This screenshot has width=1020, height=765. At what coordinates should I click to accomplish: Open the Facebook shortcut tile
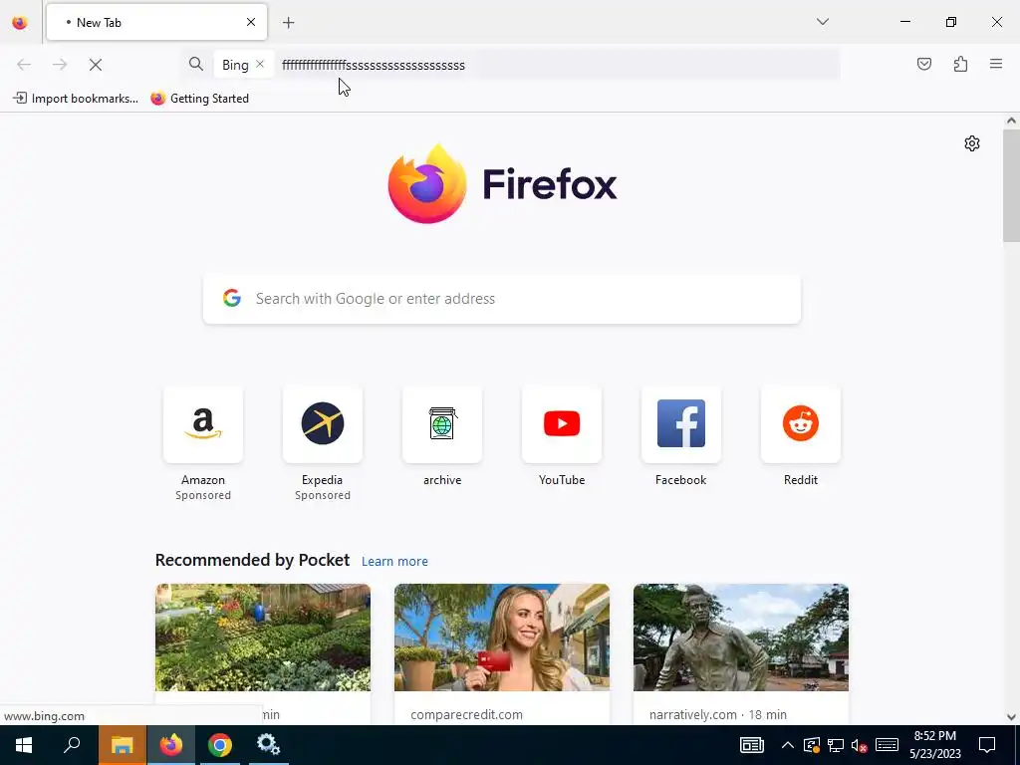coord(681,424)
